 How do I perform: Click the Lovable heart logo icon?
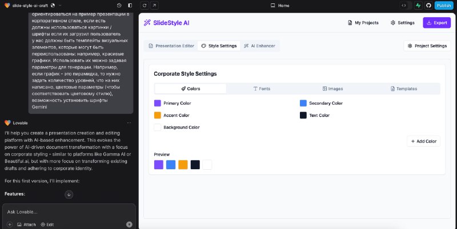point(7,5)
